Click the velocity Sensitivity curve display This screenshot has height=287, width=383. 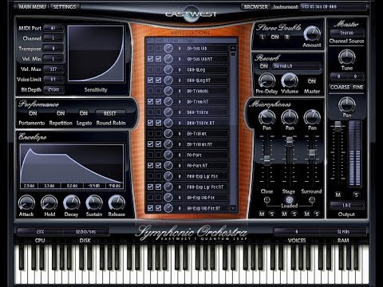[x=96, y=53]
